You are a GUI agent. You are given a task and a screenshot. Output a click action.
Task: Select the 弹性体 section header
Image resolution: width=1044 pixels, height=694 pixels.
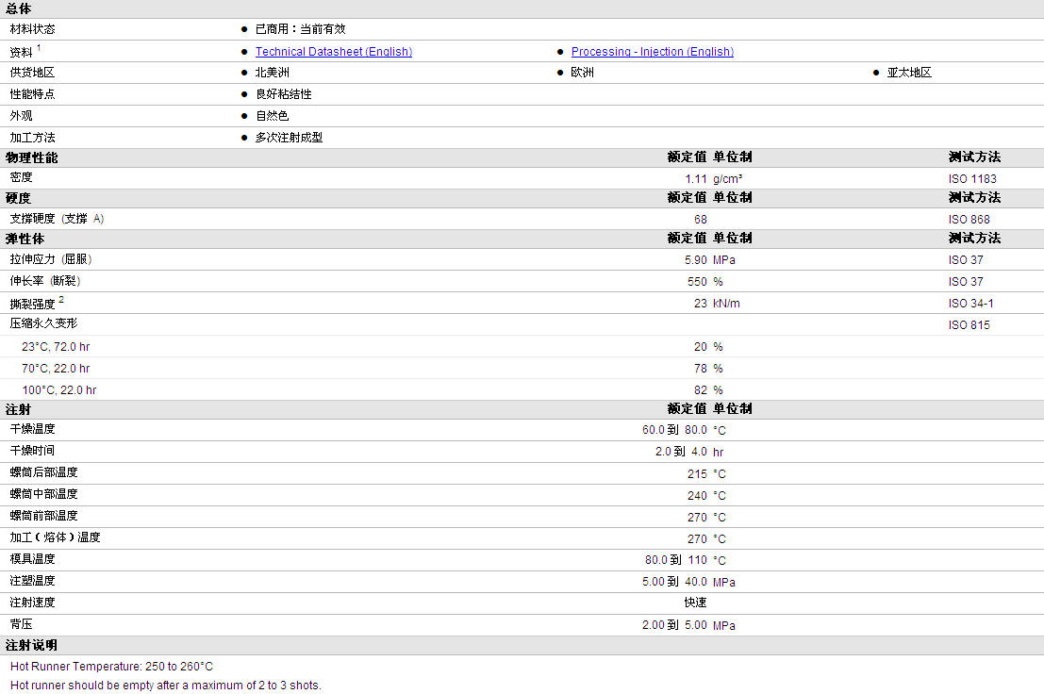(x=25, y=239)
